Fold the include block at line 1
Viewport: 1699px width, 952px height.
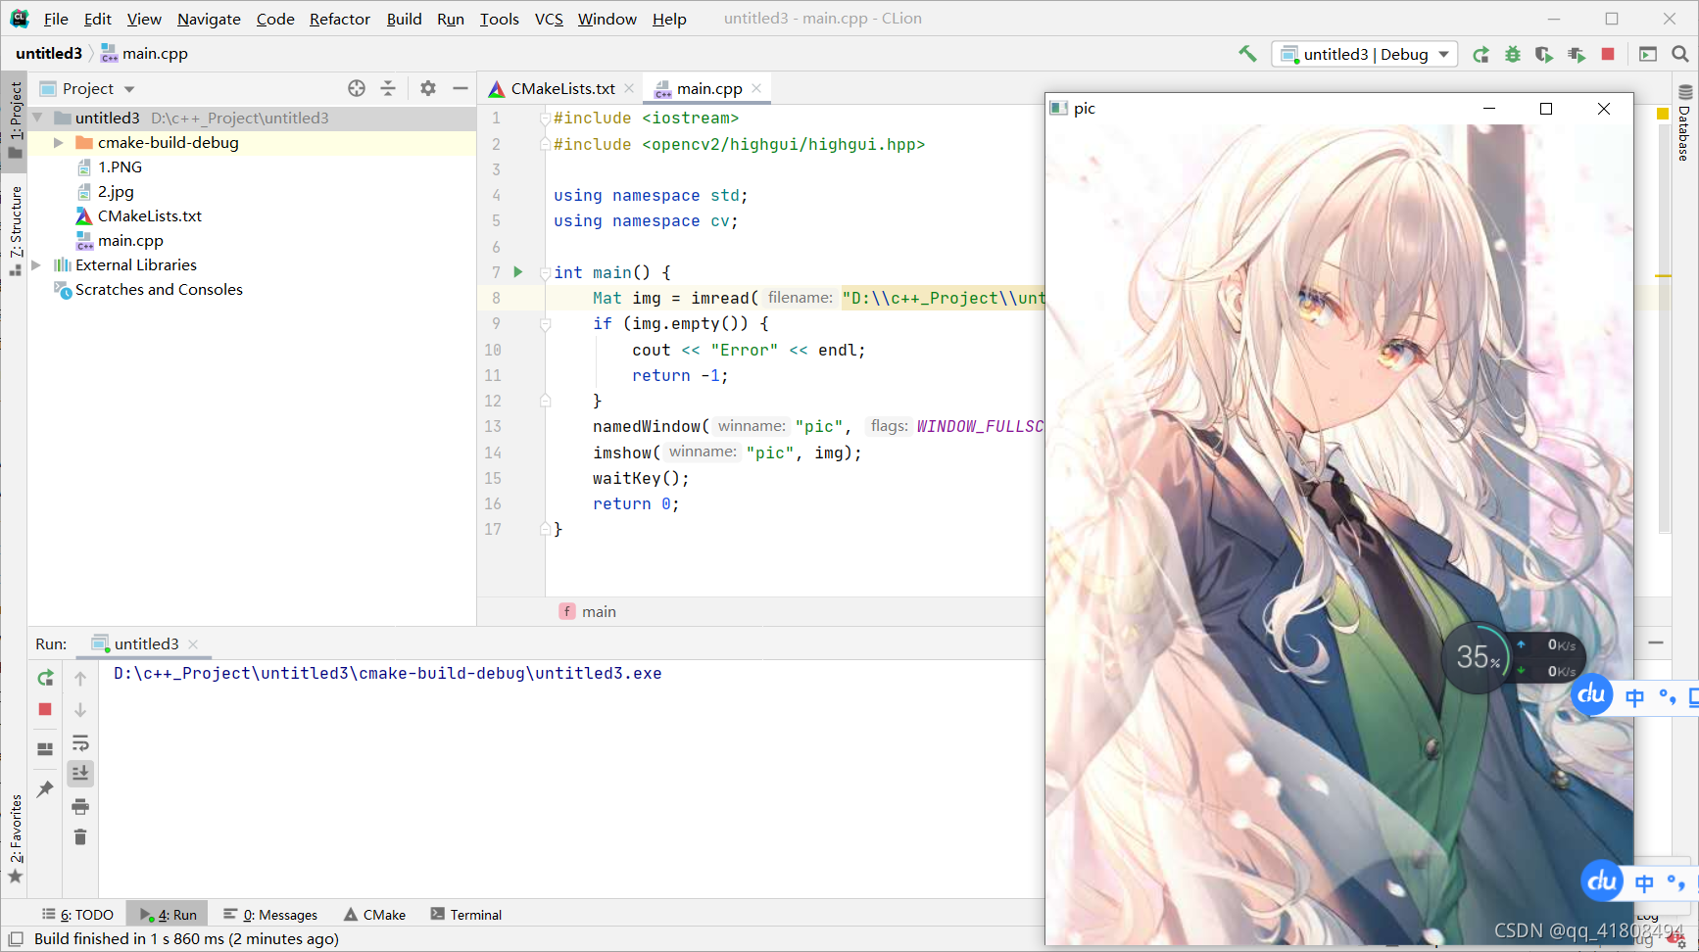point(545,118)
